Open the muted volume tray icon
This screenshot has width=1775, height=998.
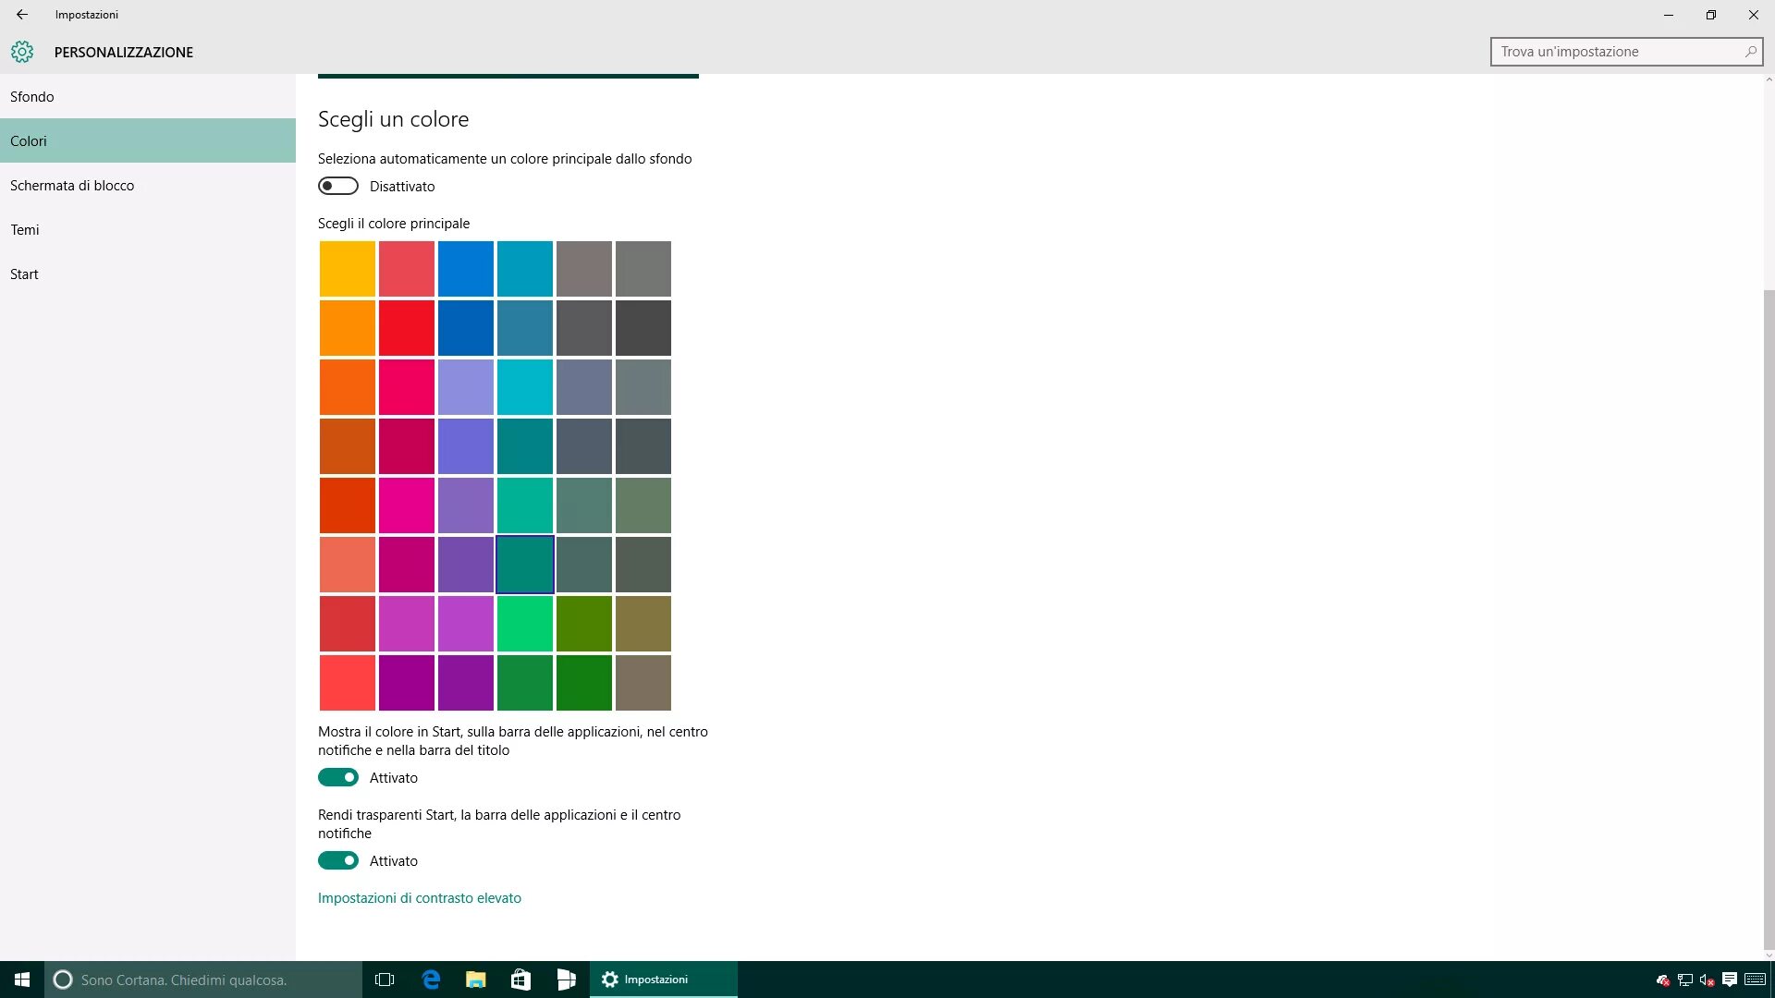(1707, 980)
